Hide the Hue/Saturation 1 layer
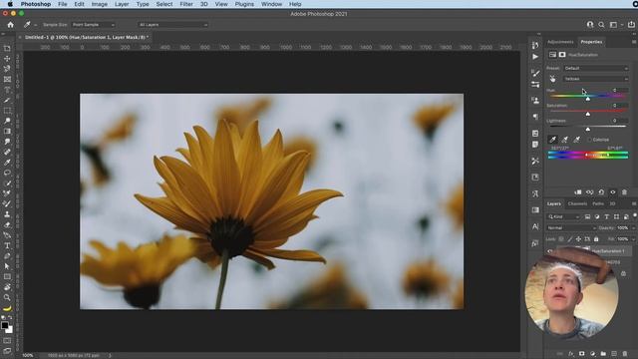Image resolution: width=638 pixels, height=359 pixels. click(550, 251)
